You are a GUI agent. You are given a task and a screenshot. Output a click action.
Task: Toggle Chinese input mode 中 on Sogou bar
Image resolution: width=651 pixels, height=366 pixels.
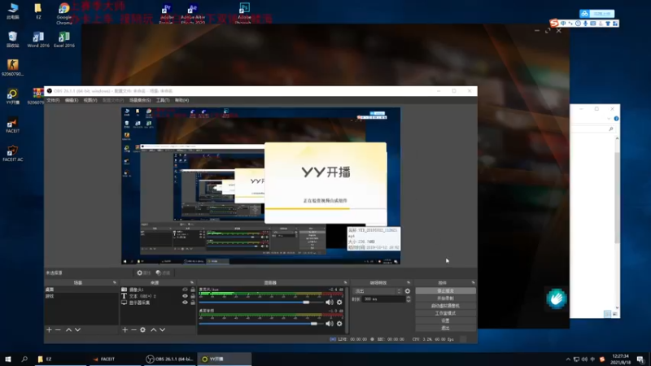pyautogui.click(x=563, y=24)
